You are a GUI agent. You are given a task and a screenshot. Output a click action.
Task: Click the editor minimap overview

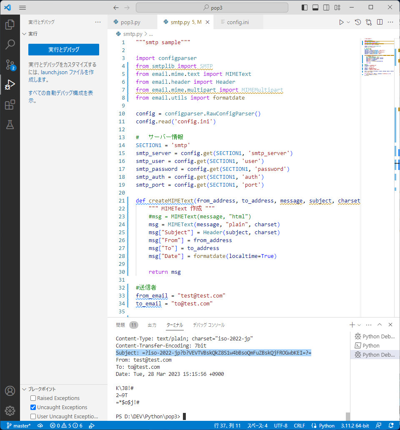pos(378,57)
